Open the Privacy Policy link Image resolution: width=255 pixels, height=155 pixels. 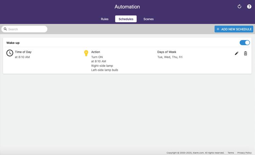pos(244,153)
